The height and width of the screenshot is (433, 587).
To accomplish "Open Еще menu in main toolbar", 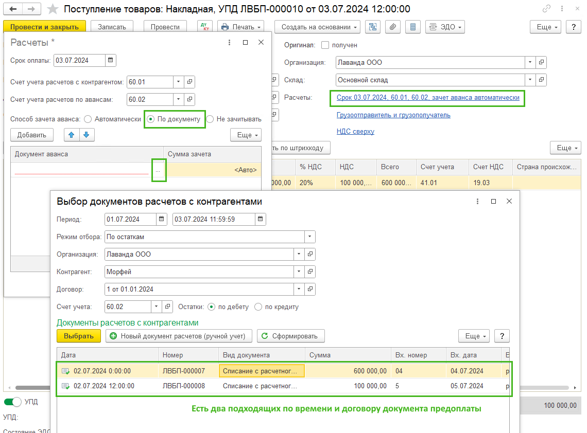I will pyautogui.click(x=545, y=27).
